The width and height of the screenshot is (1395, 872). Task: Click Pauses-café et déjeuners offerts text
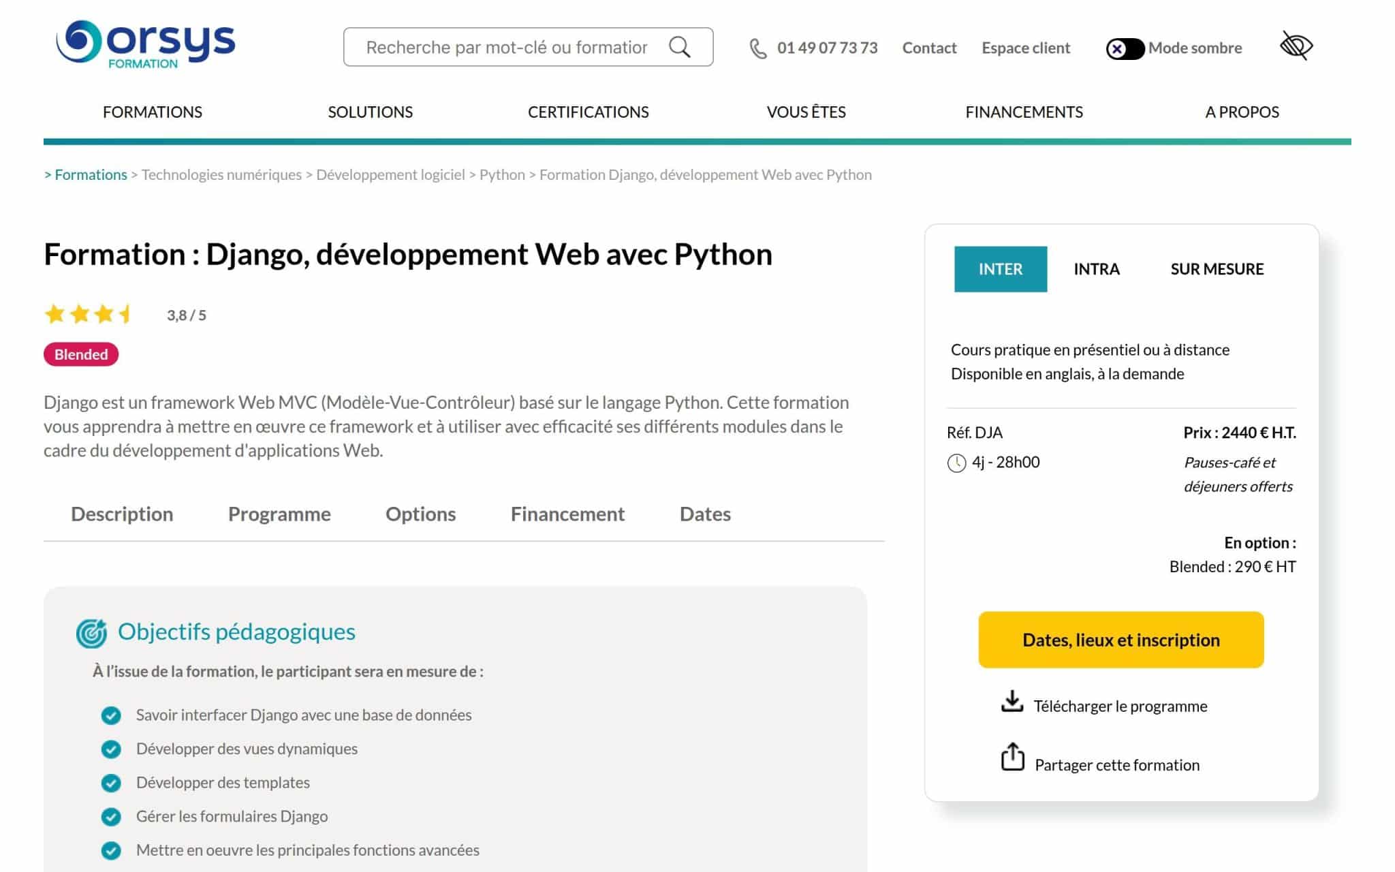(1238, 474)
